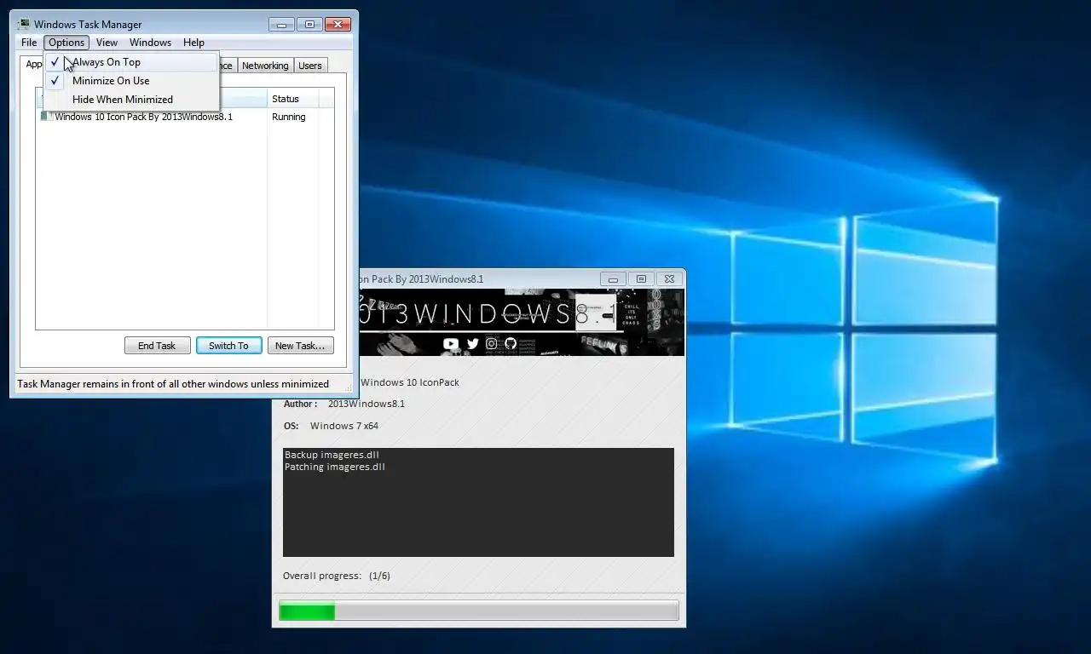
Task: Minimize the Windows Task Manager window
Action: [281, 25]
